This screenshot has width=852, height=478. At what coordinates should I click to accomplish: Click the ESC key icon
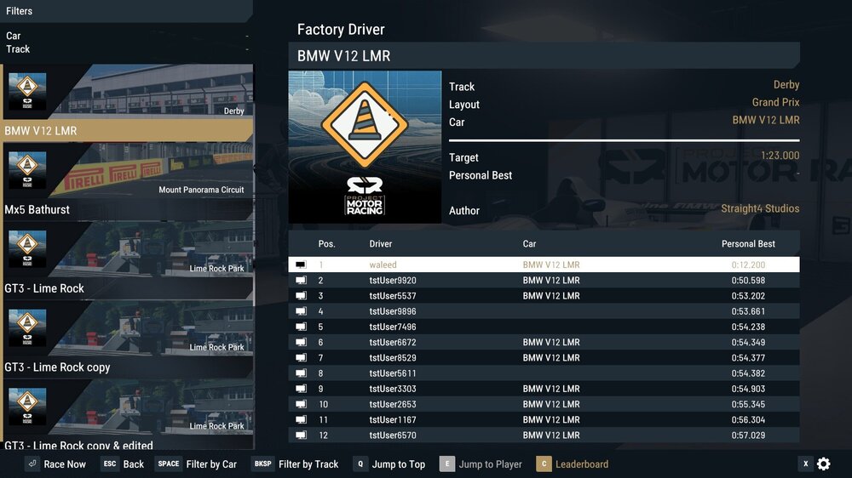click(110, 464)
